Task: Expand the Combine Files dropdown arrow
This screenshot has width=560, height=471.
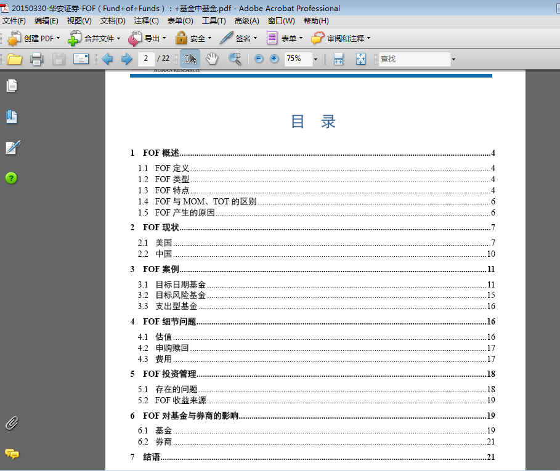Action: coord(118,38)
